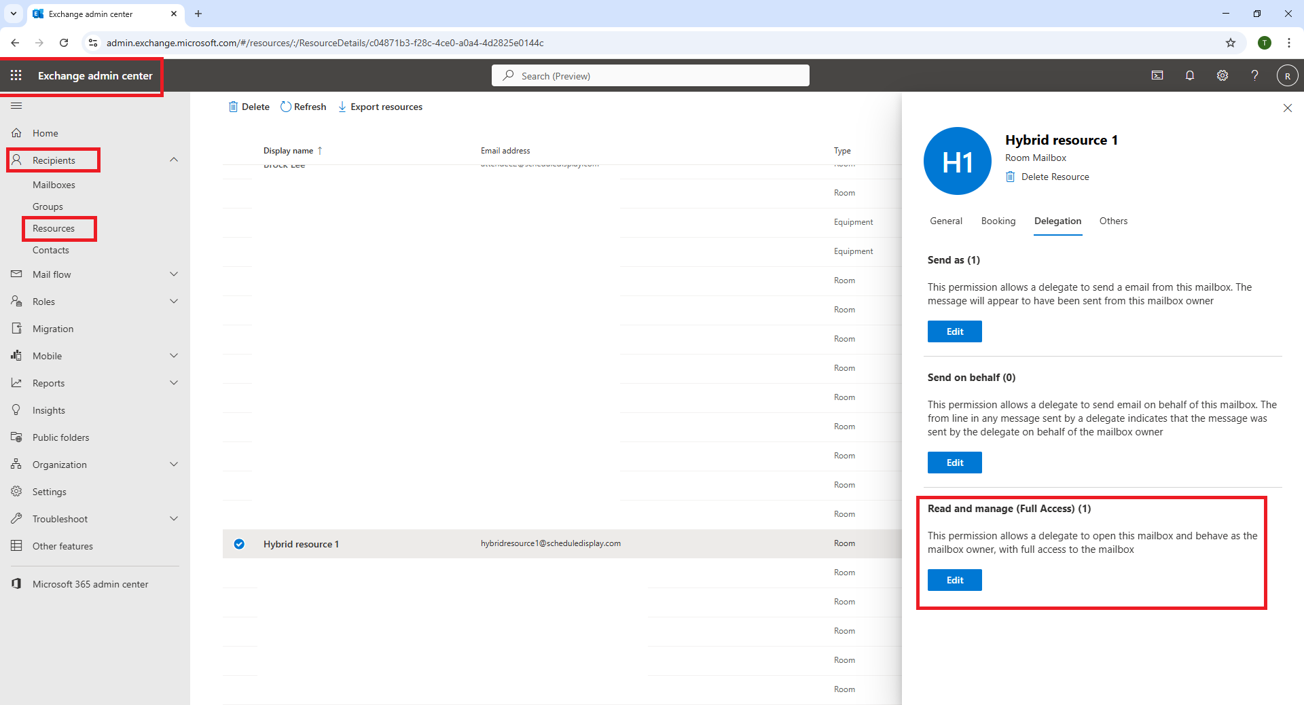
Task: Open Contacts under Recipients
Action: point(51,250)
